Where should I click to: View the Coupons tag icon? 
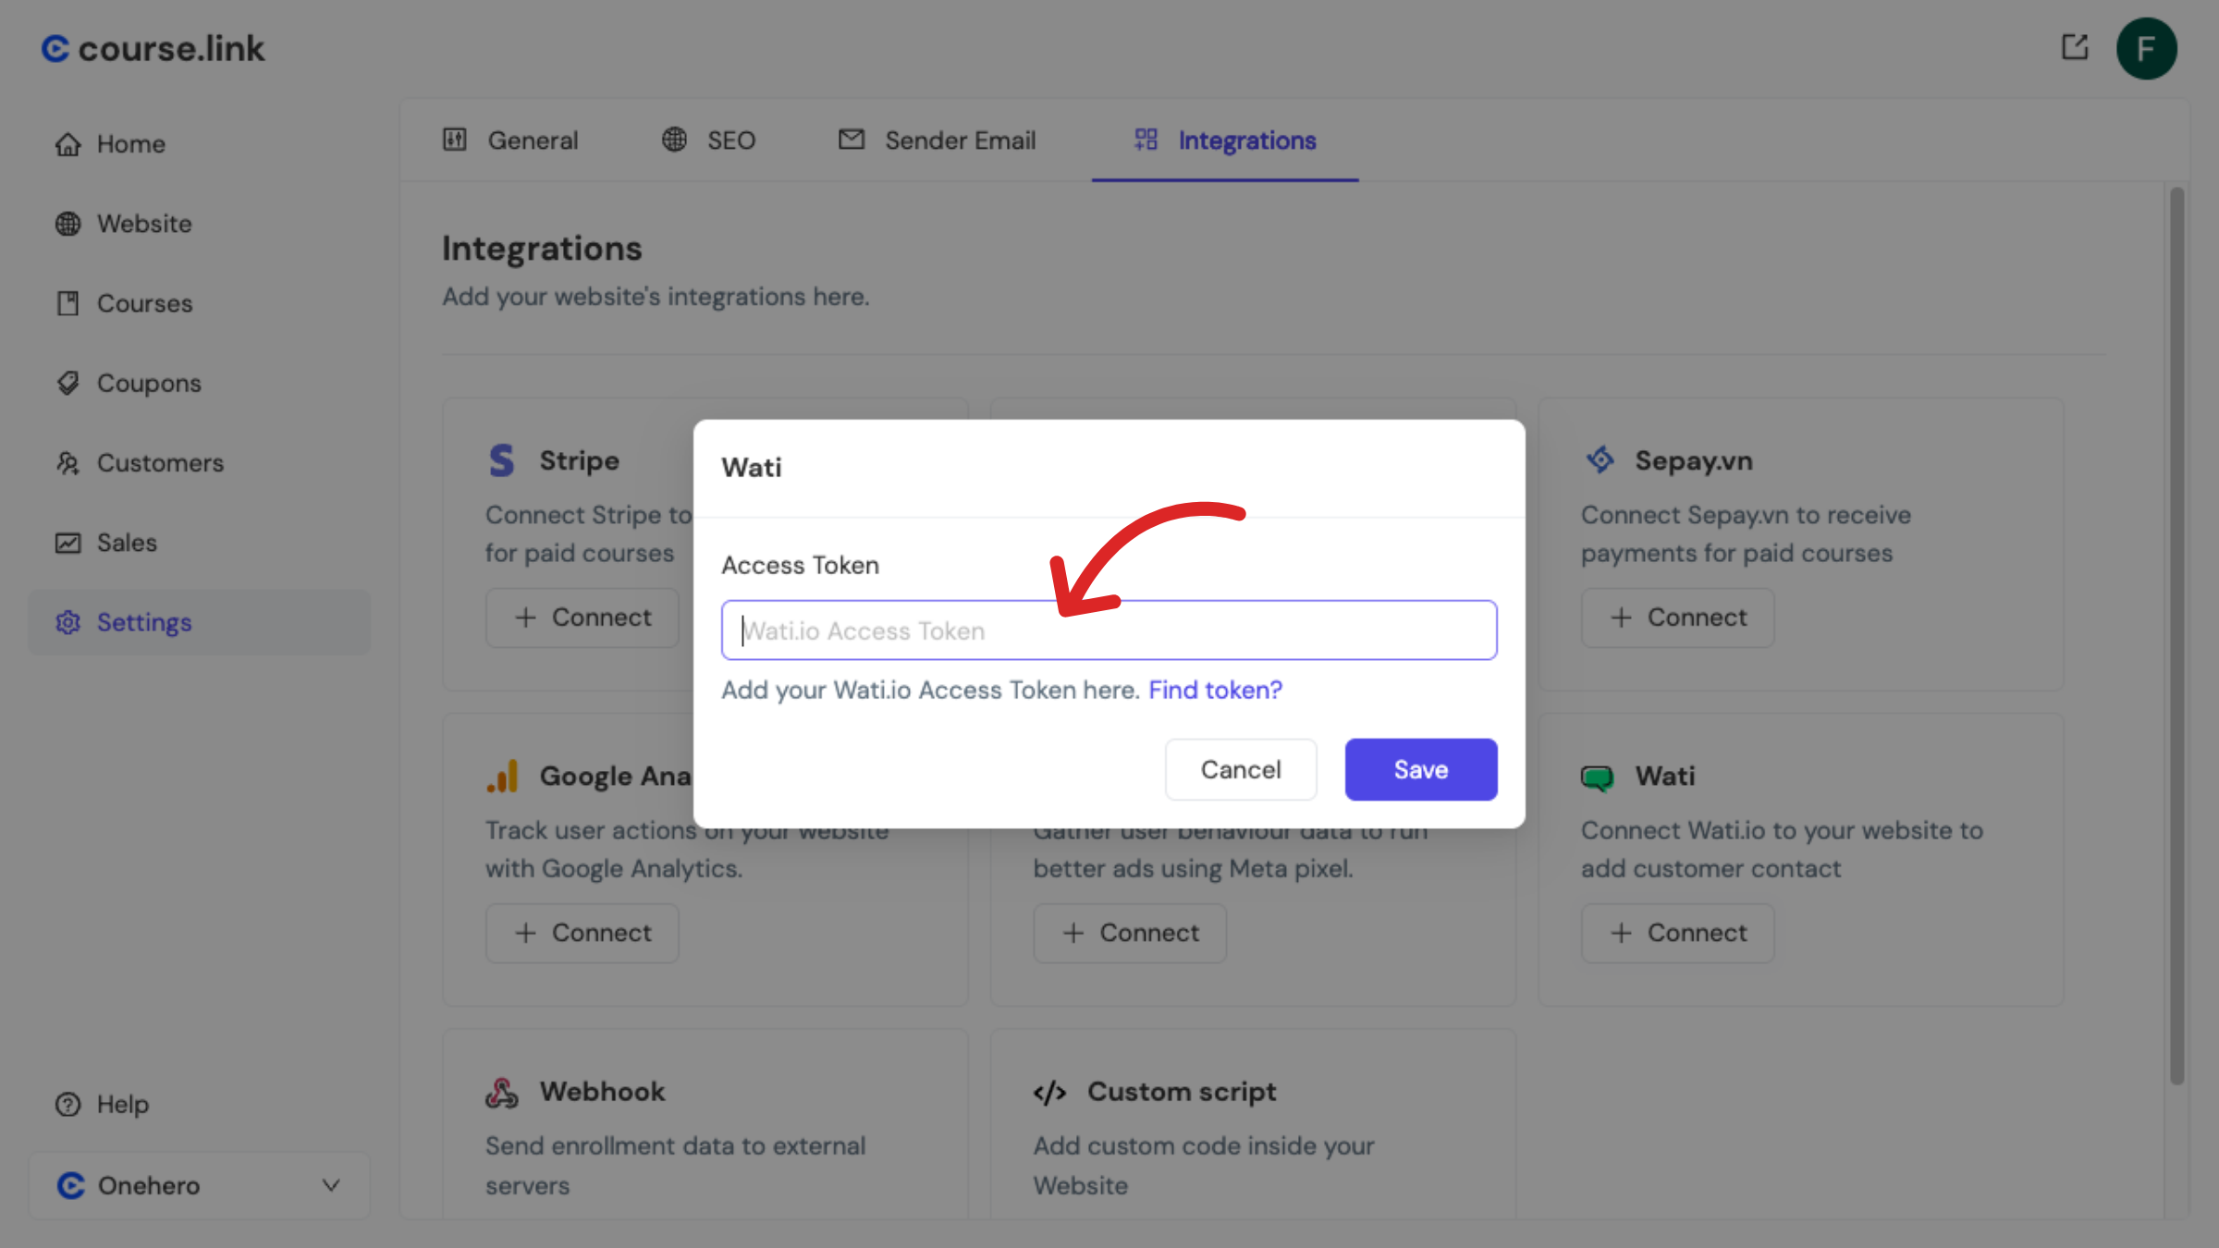point(67,383)
